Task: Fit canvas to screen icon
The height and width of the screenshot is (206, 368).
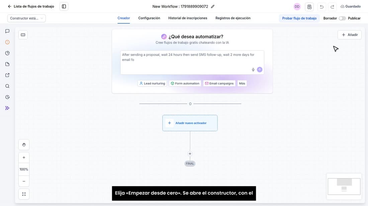Action: (x=24, y=194)
